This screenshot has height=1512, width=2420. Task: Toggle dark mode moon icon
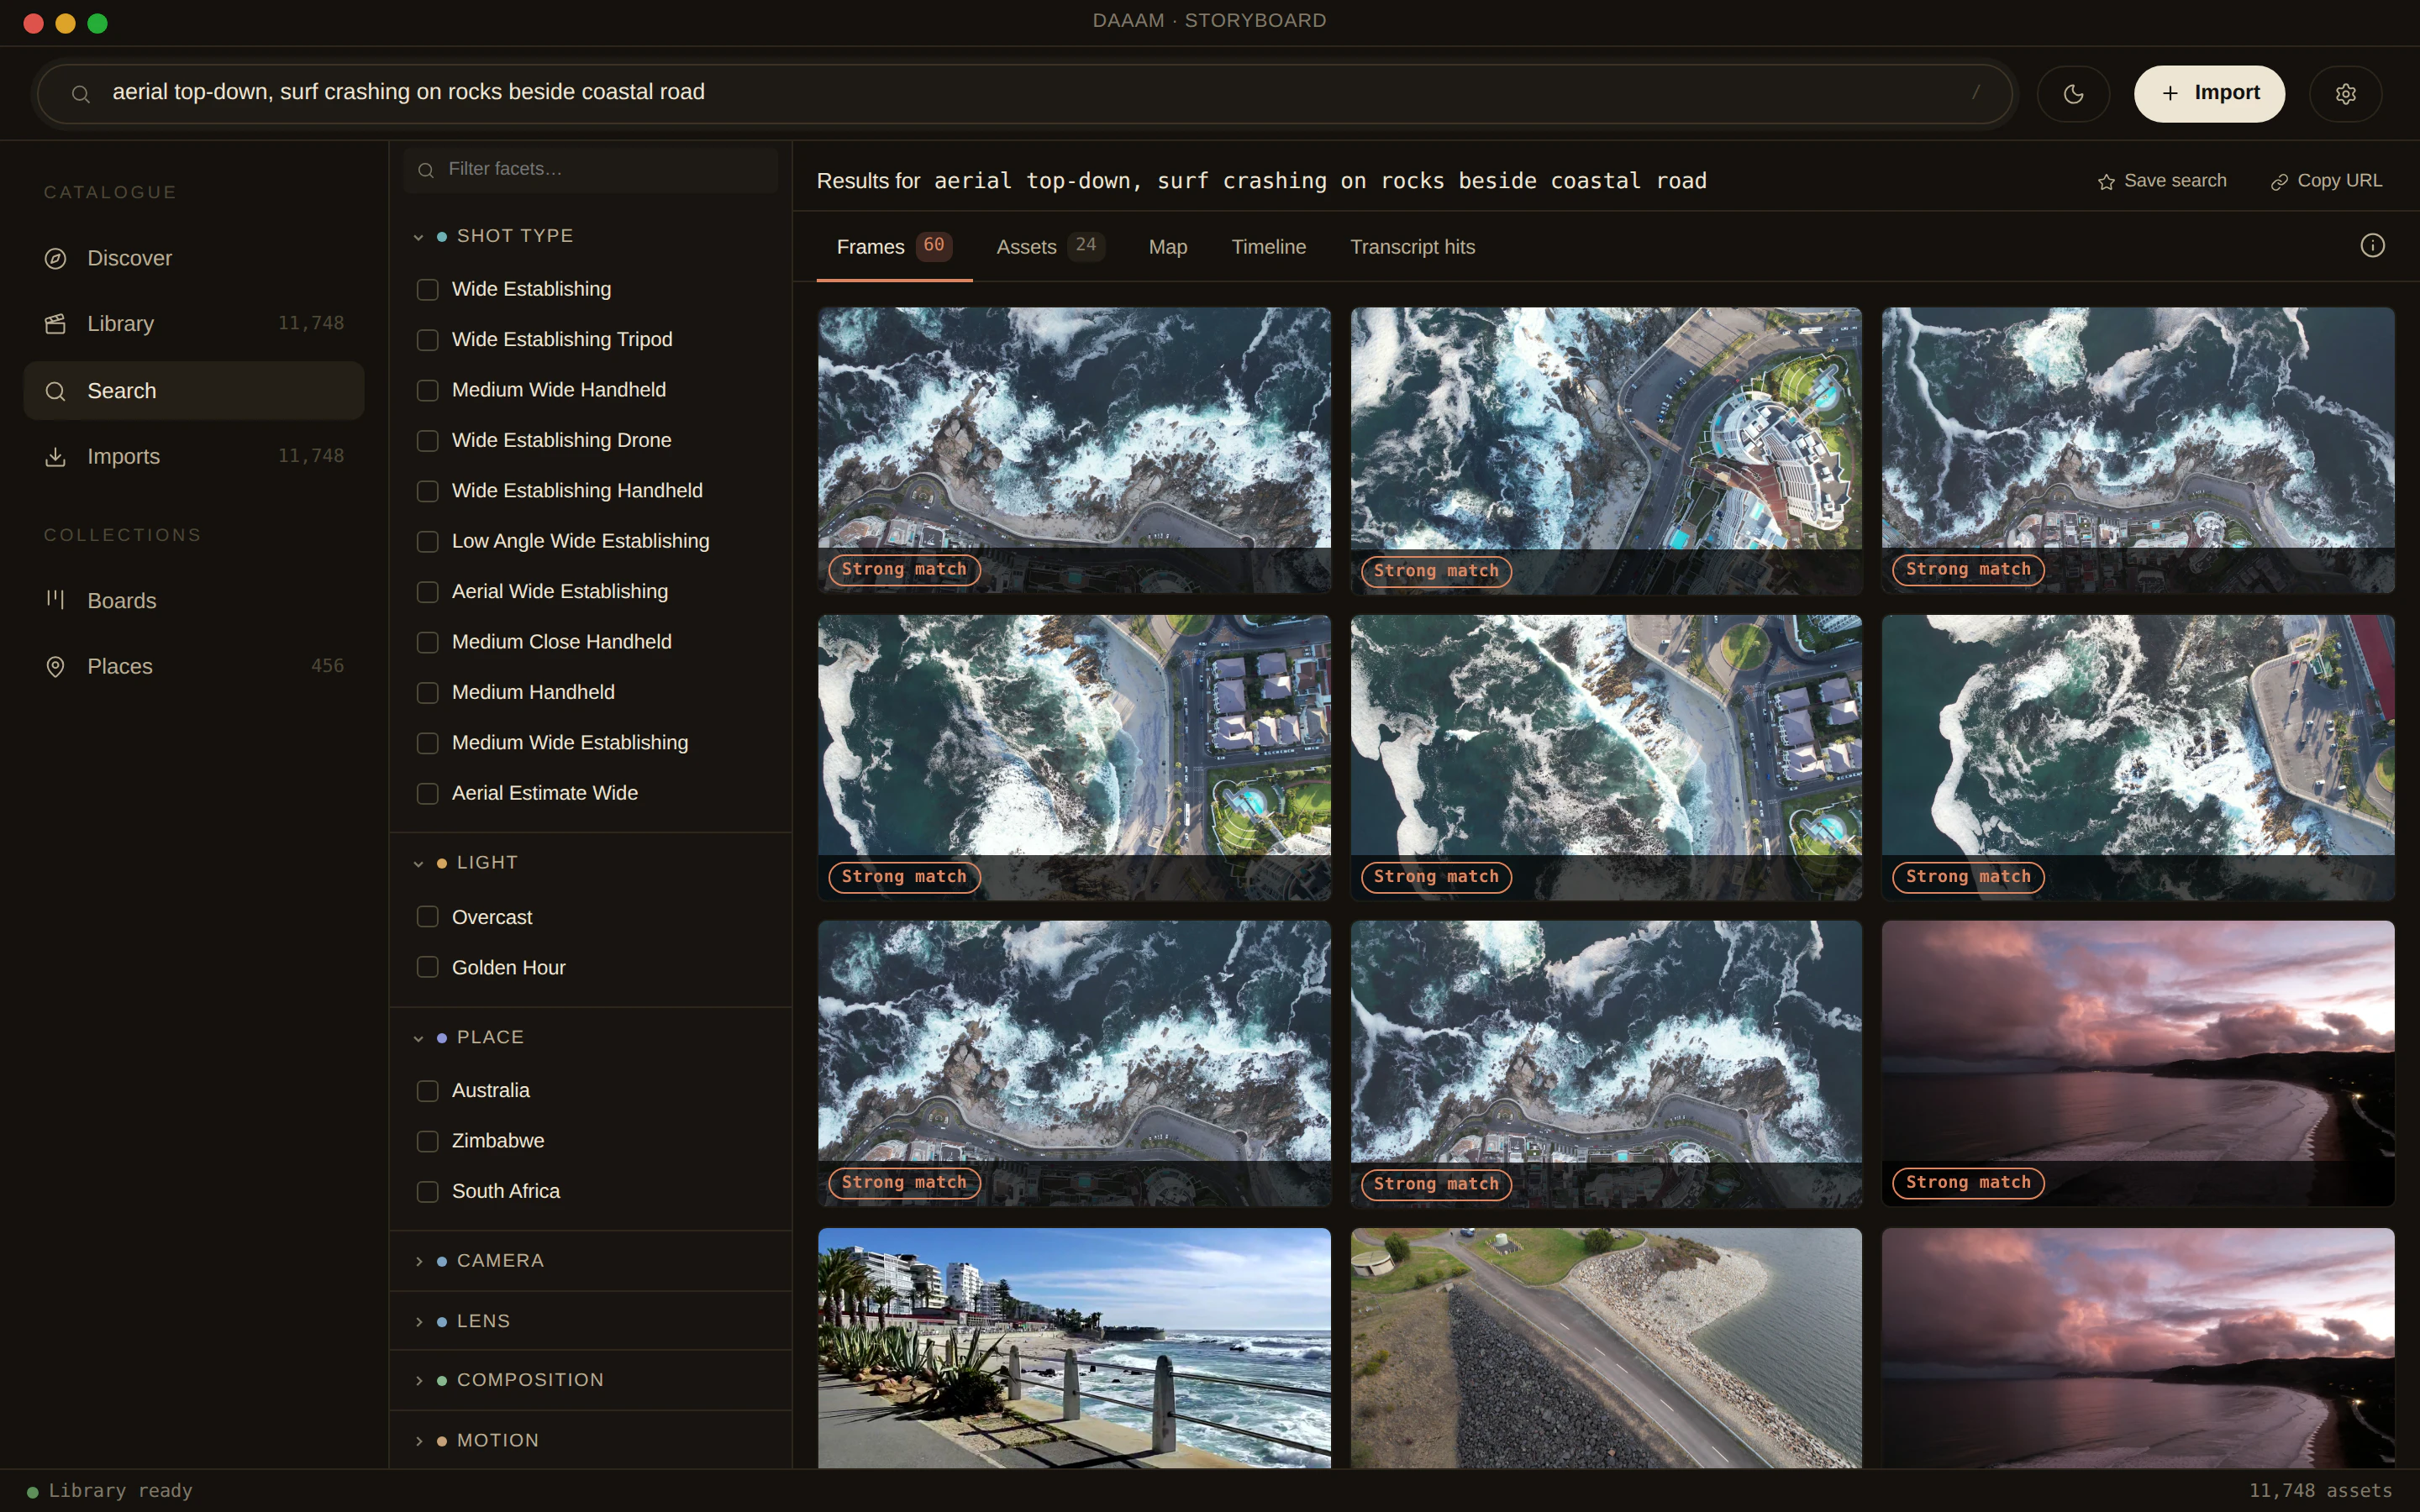click(2073, 94)
